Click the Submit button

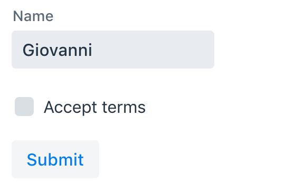pos(55,159)
